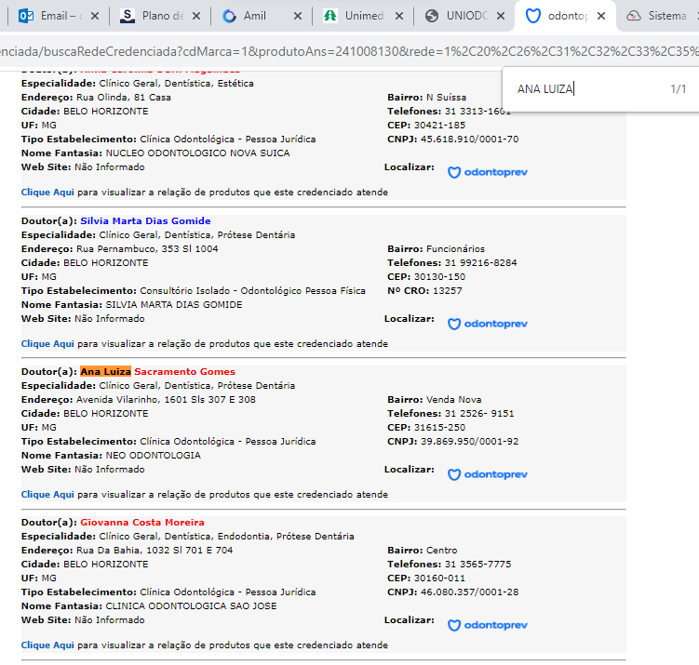Switch to the Plano de browser tab
This screenshot has width=699, height=665.
159,16
